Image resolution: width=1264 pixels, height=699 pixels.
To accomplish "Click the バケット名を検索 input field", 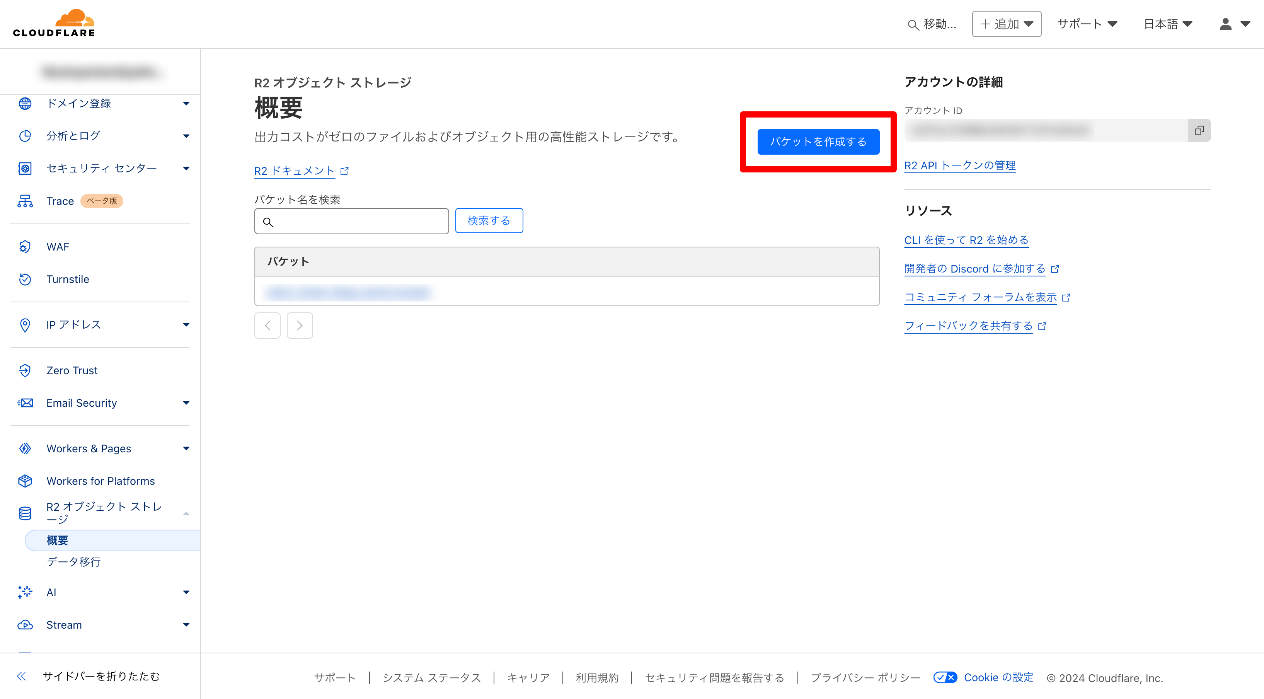I will (x=351, y=222).
